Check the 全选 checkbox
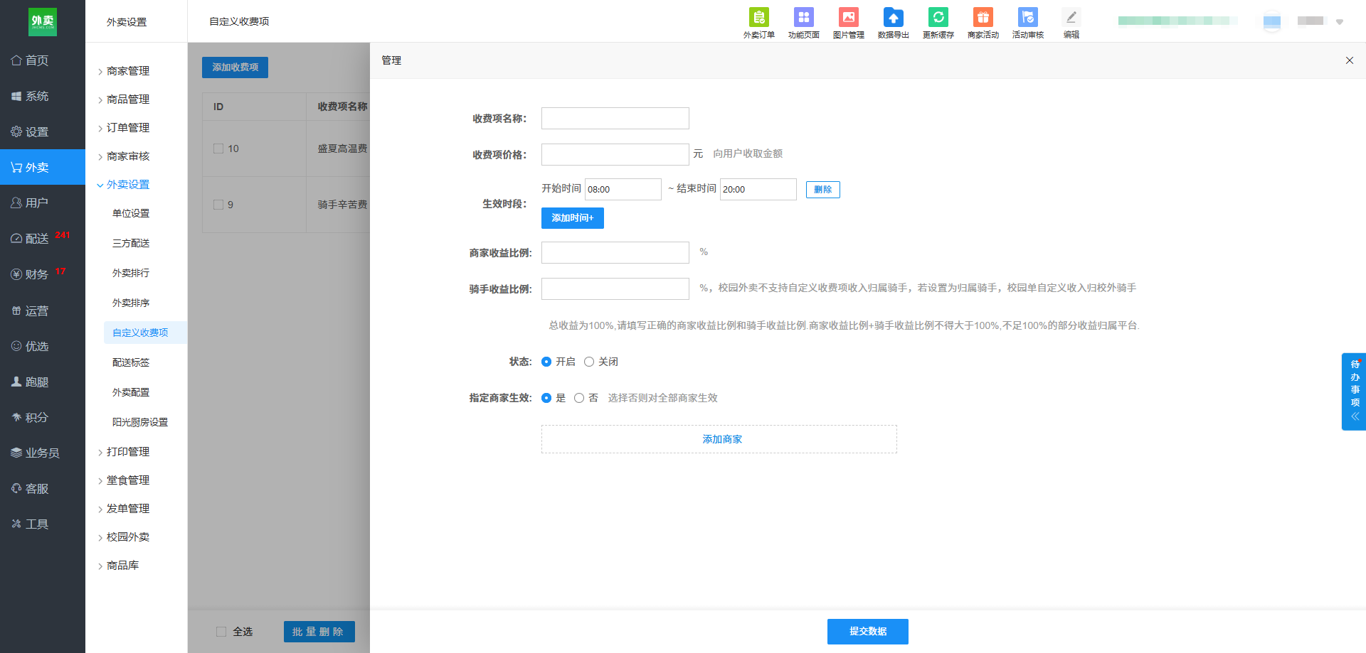 pyautogui.click(x=221, y=632)
